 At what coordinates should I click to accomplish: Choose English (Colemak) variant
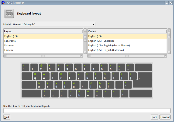tap(127, 50)
